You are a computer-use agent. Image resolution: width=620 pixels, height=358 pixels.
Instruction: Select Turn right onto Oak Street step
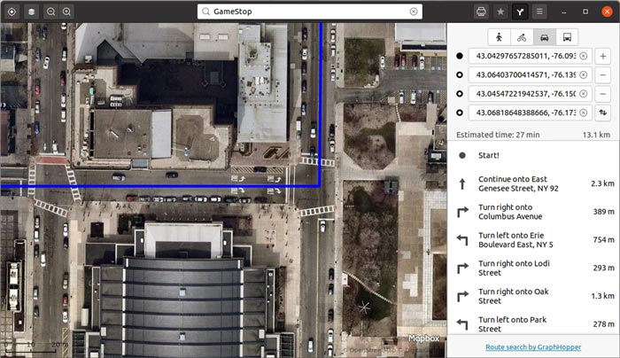click(533, 296)
